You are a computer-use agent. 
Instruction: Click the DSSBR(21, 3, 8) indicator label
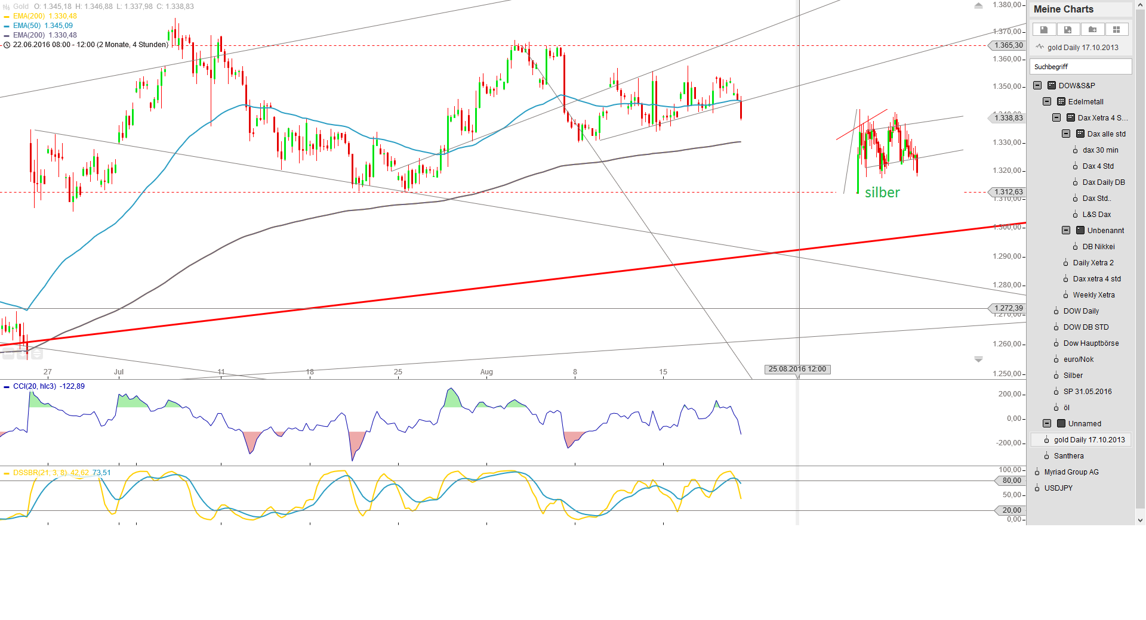click(41, 473)
